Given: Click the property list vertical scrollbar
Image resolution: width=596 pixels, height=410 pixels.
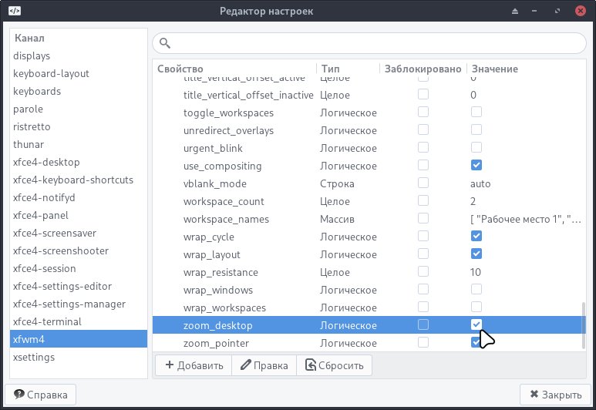Looking at the screenshot, I should (x=583, y=324).
